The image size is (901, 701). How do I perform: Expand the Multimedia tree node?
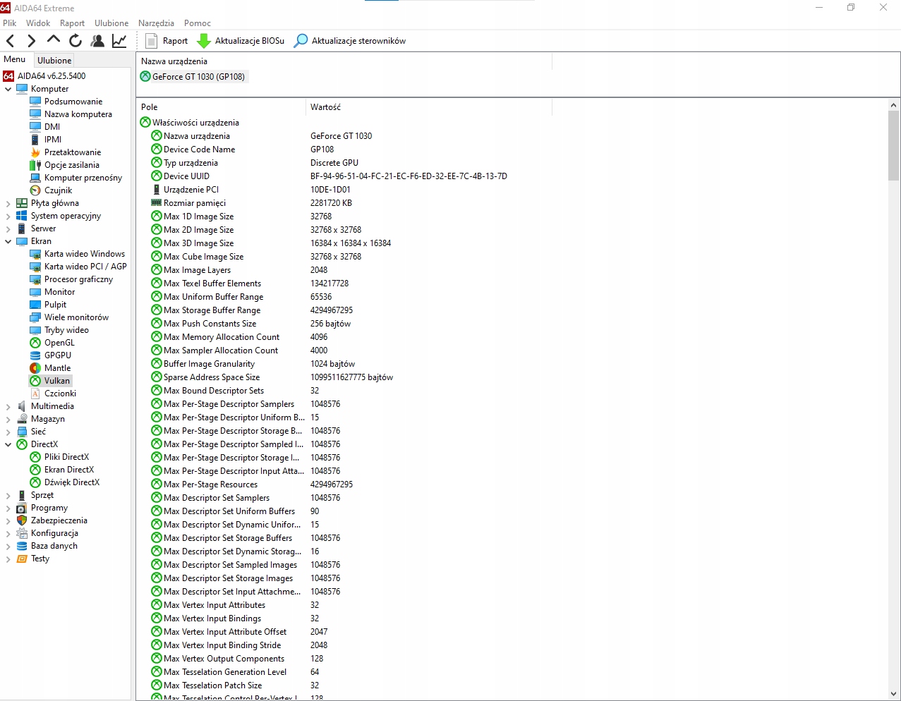[x=8, y=406]
